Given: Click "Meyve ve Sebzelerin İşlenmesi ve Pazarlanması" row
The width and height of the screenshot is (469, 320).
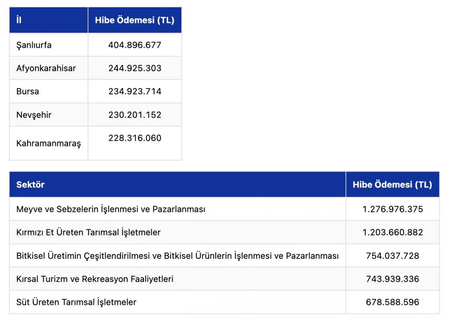Looking at the screenshot, I should click(x=111, y=209).
